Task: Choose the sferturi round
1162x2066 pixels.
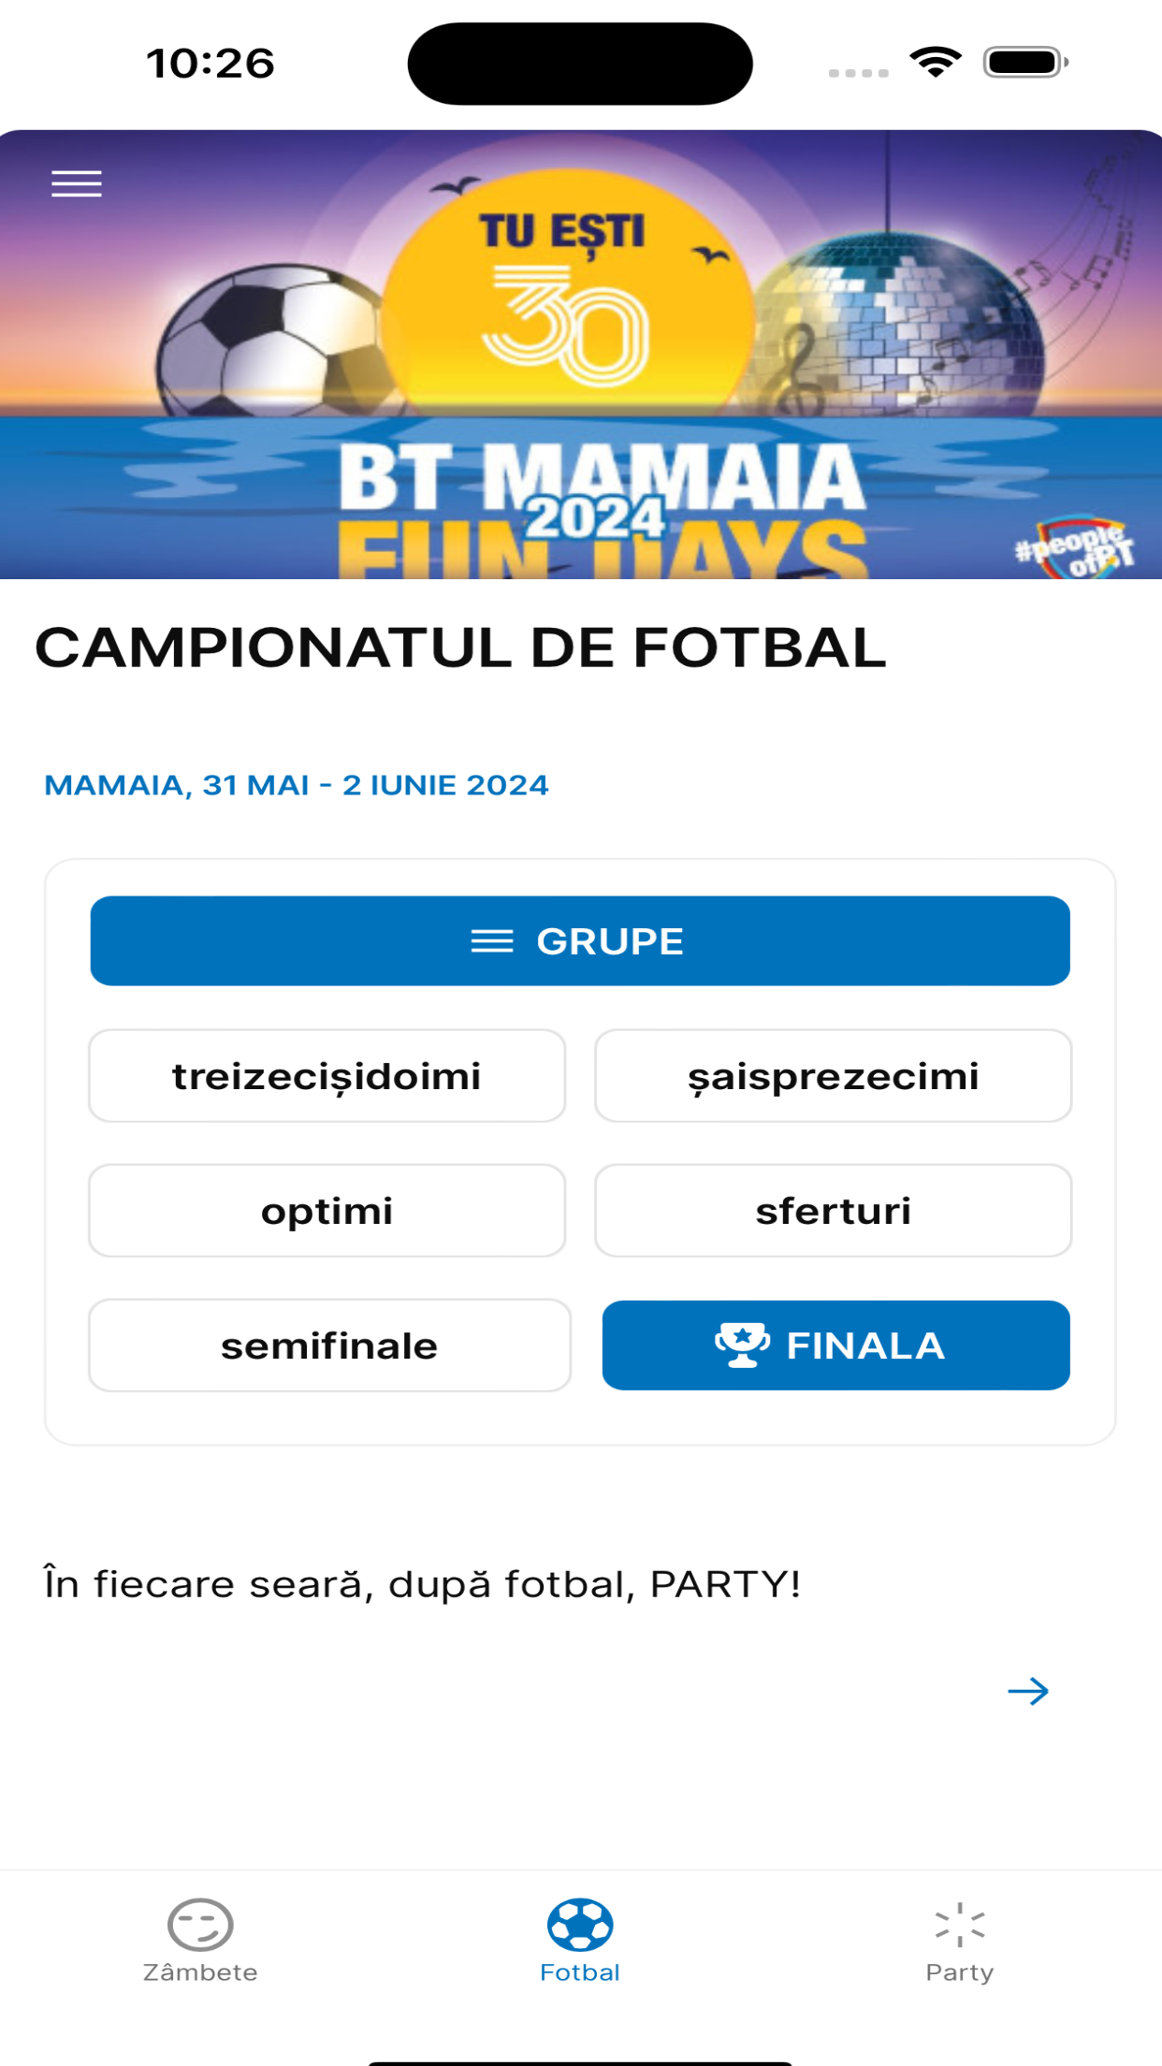Action: [834, 1211]
